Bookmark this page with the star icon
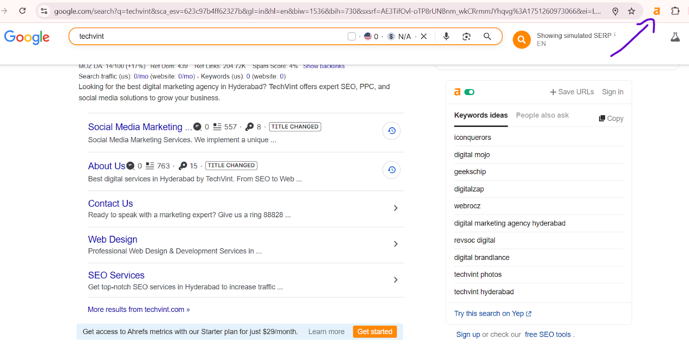 click(x=631, y=11)
